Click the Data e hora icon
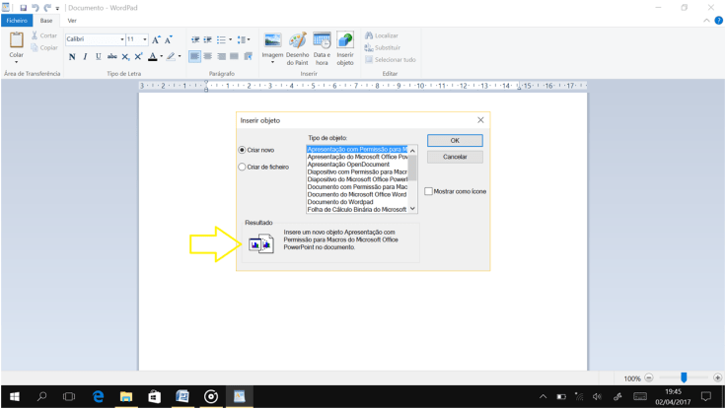This screenshot has width=726, height=409. pyautogui.click(x=322, y=40)
